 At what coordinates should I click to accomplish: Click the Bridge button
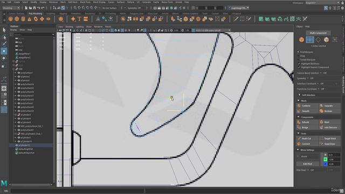(x=307, y=127)
